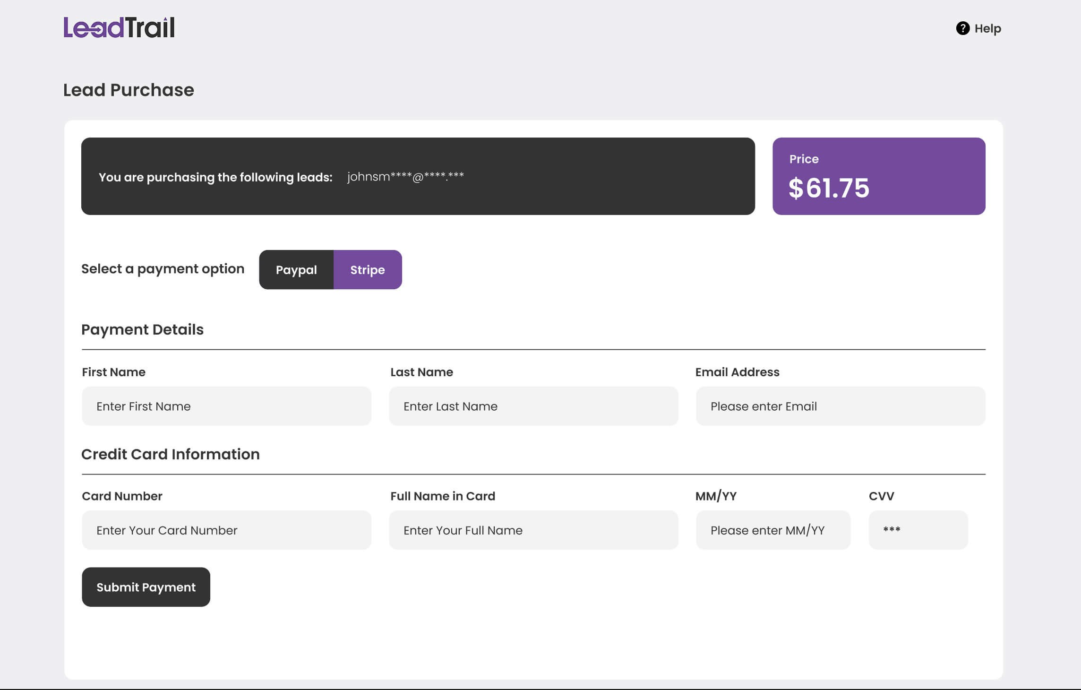This screenshot has width=1081, height=690.
Task: Select the Paypal payment option
Action: [296, 270]
